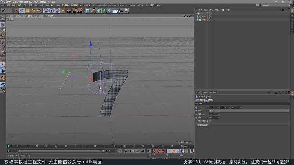Open Redshift menu
Viewport: 294px width, 165px height.
tap(140, 5)
